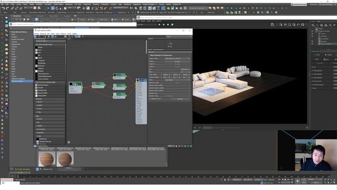Open the Space dropdown in parameters panel
This screenshot has height=190, width=337.
tap(177, 80)
